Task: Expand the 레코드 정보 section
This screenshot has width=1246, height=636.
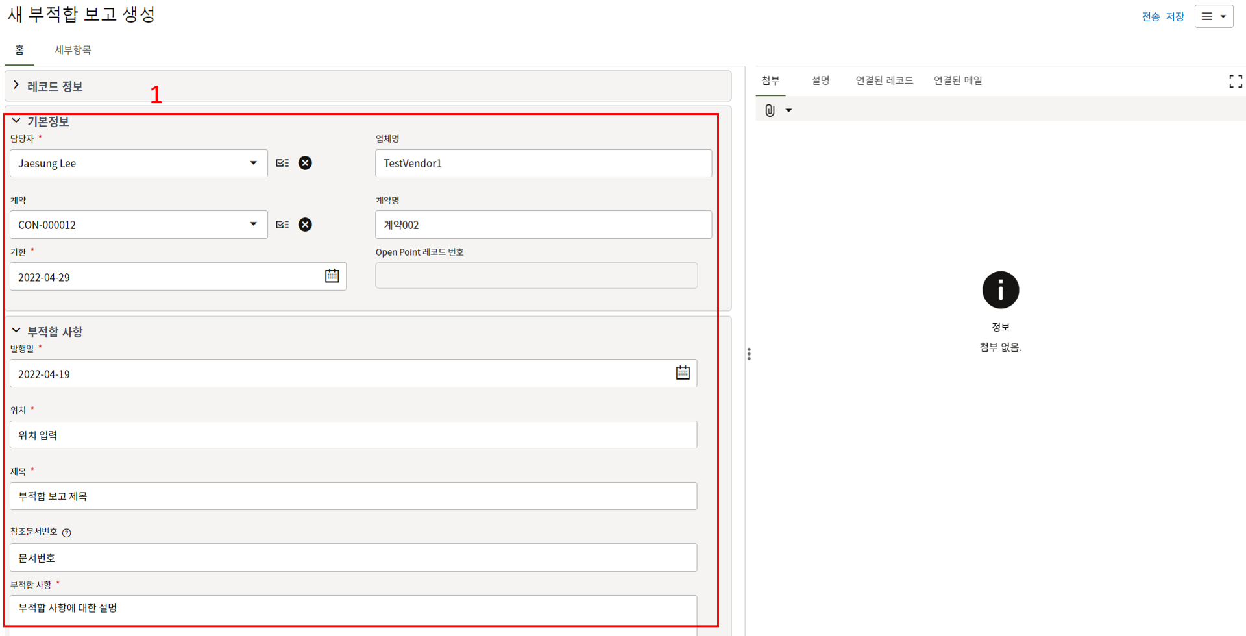Action: [16, 86]
